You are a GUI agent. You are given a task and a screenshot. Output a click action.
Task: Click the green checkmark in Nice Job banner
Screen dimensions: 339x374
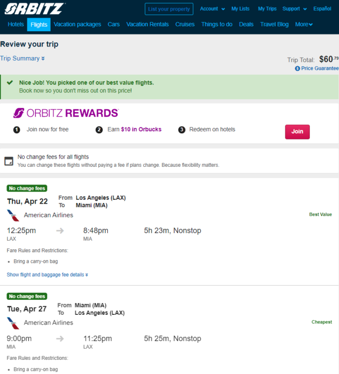click(10, 82)
